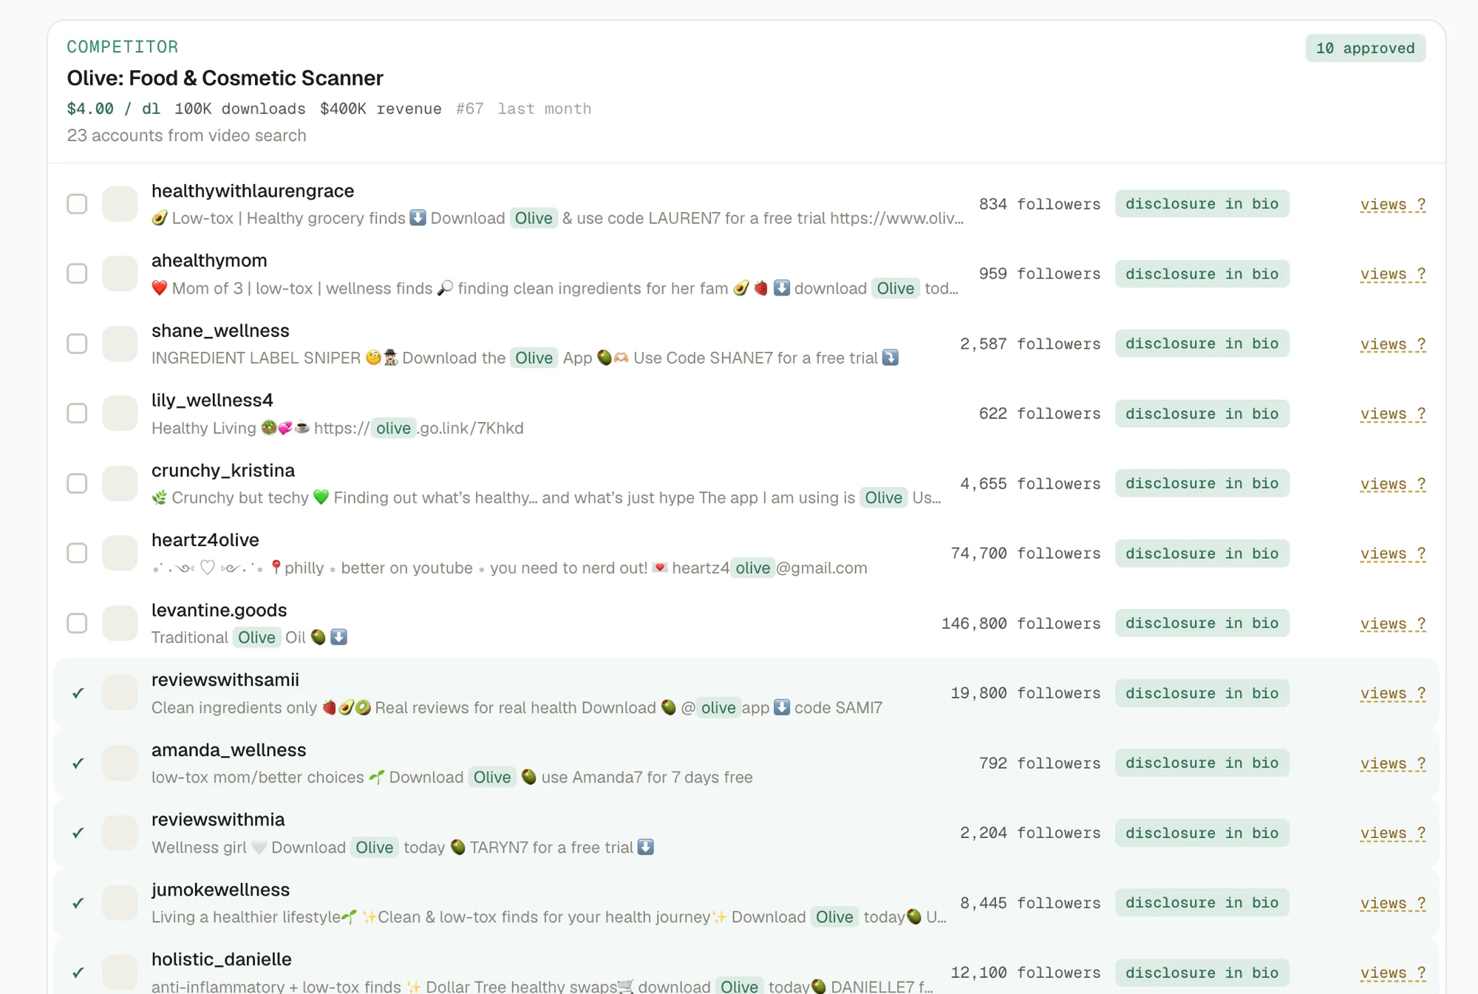Click the $4.00 / dl price label

pos(113,109)
